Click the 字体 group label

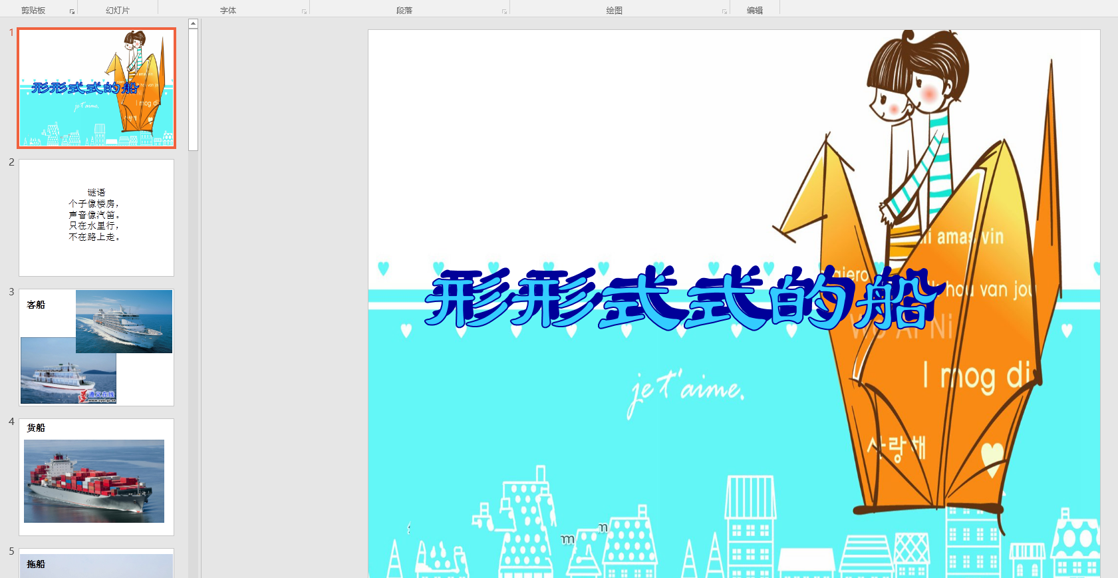pyautogui.click(x=228, y=11)
